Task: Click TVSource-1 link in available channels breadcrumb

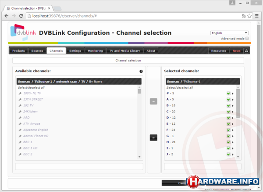Action: tap(43, 82)
